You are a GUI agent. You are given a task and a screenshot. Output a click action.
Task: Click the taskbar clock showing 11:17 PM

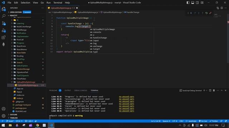click(214, 125)
